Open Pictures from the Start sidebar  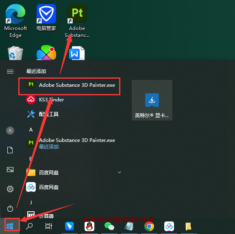coord(10,170)
